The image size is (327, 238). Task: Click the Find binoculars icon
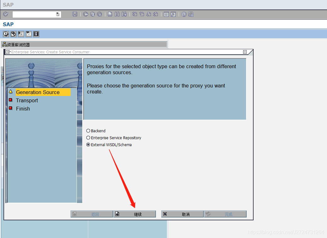(117, 14)
